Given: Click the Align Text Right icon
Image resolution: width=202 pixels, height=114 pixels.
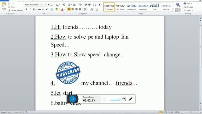Looking at the screenshot, I should pyautogui.click(x=76, y=9).
